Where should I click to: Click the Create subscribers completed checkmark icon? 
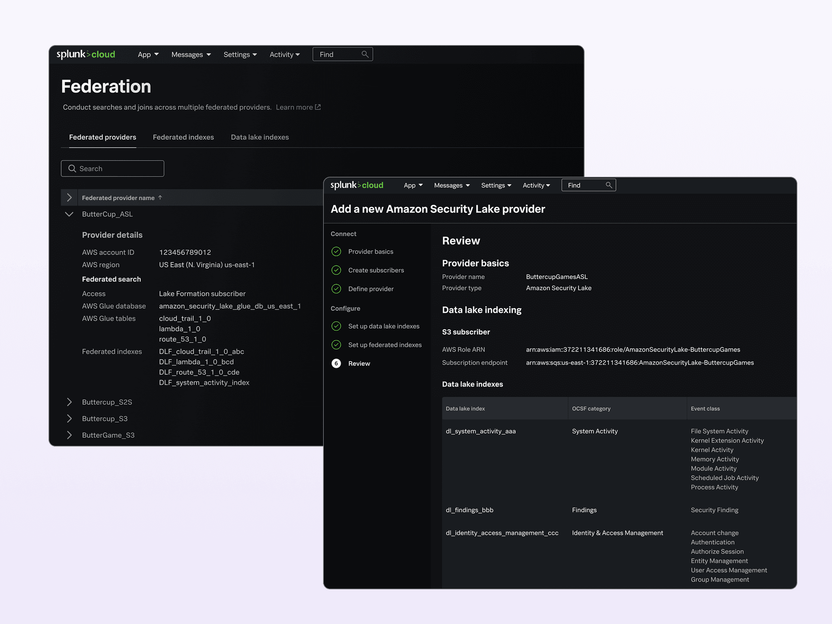[x=336, y=270]
